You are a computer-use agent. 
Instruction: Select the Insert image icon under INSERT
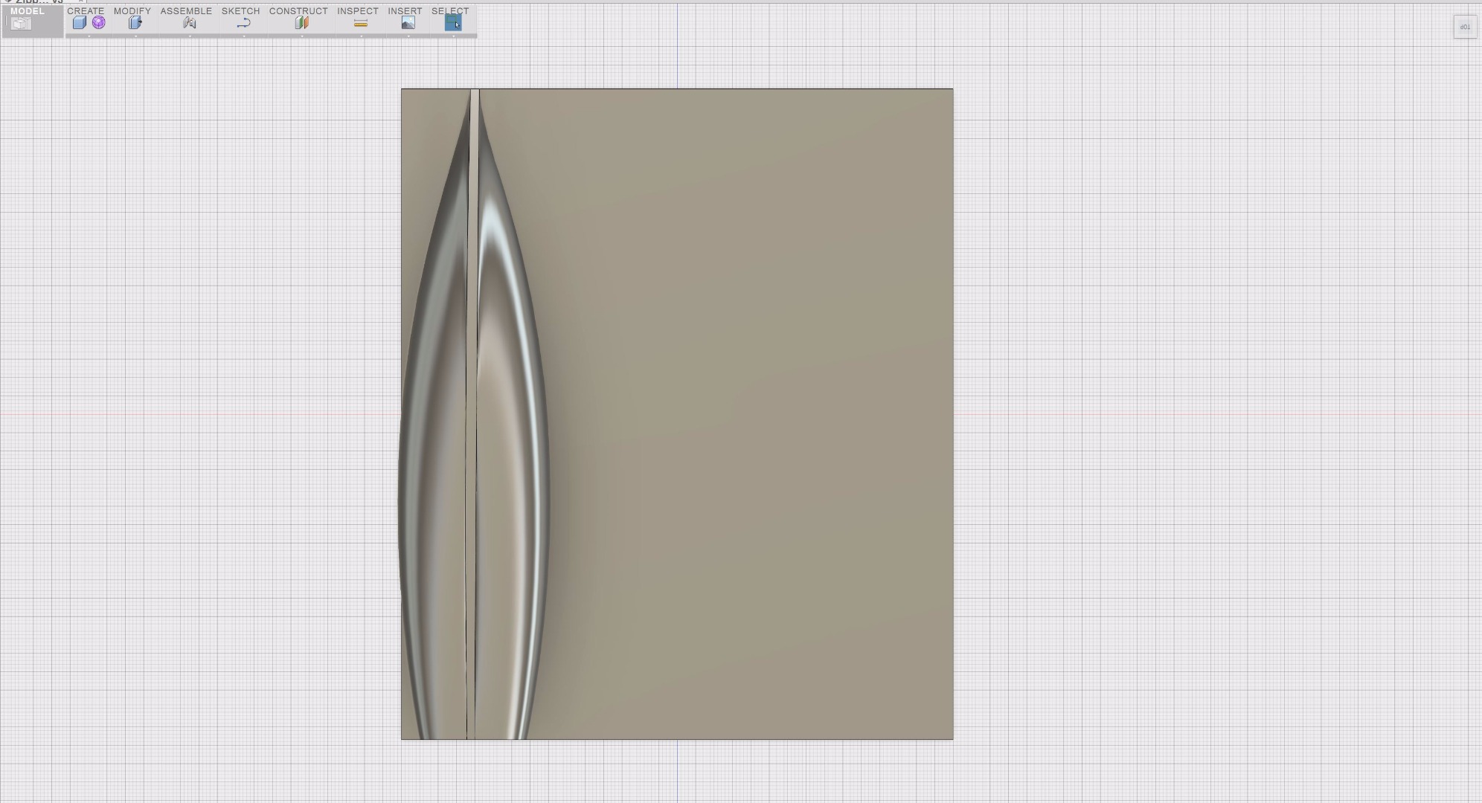pyautogui.click(x=408, y=23)
